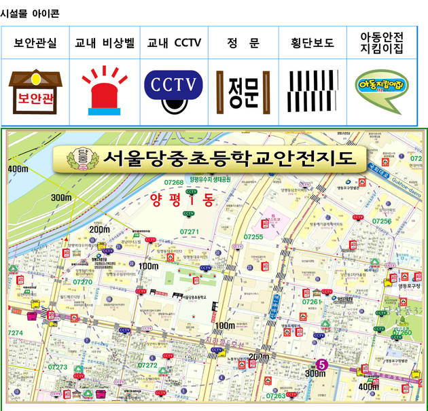Click the 교내 CCTV legend header
Image resolution: width=428 pixels, height=411 pixels.
pyautogui.click(x=174, y=43)
